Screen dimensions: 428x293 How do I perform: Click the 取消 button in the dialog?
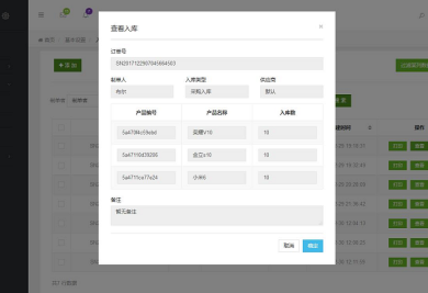(289, 245)
